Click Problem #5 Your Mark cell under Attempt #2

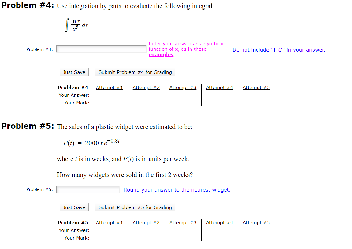point(146,238)
